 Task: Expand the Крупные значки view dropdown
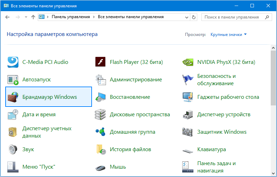229,35
